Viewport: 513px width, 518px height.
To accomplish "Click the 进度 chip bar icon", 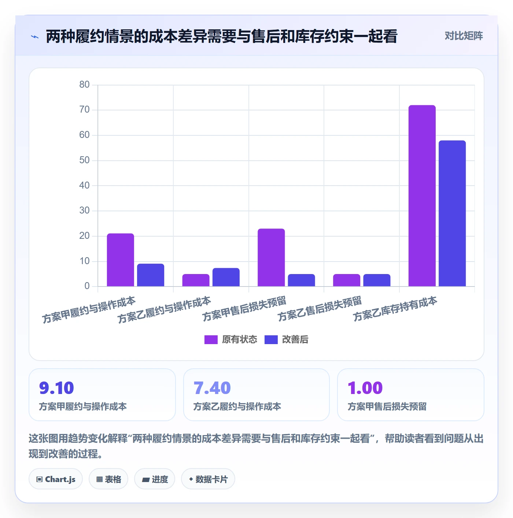I will pos(145,480).
